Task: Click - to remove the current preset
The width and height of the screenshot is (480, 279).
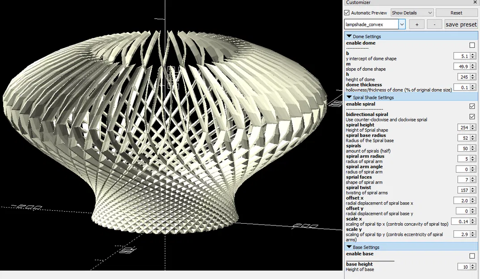Action: pyautogui.click(x=434, y=24)
